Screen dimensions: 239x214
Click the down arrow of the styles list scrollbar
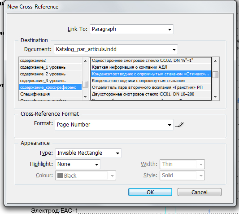click(x=85, y=97)
